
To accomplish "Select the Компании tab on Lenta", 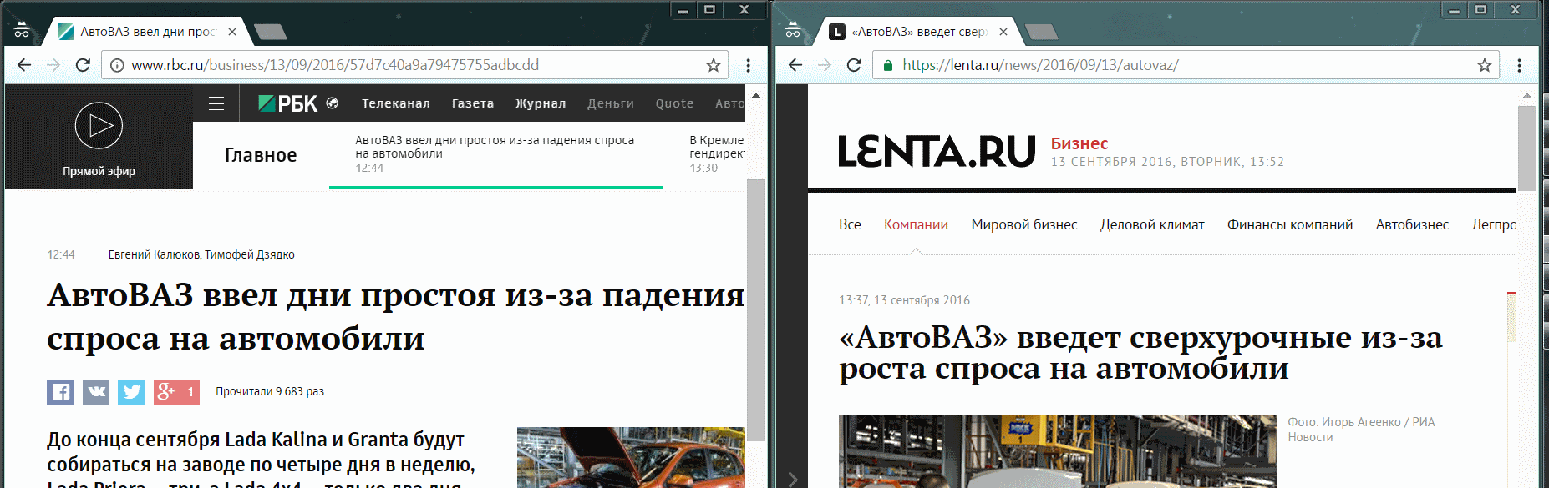I will pos(916,224).
